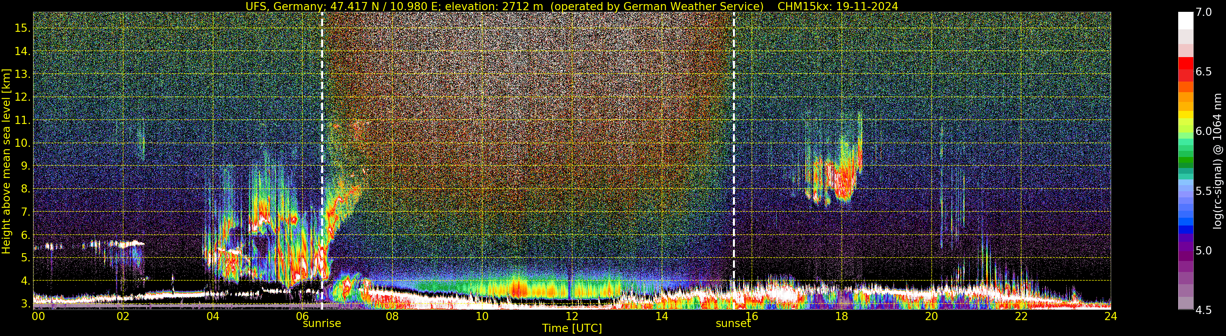Click the time axis tick '24'
Screen dimensions: 1226x336
pos(1110,316)
